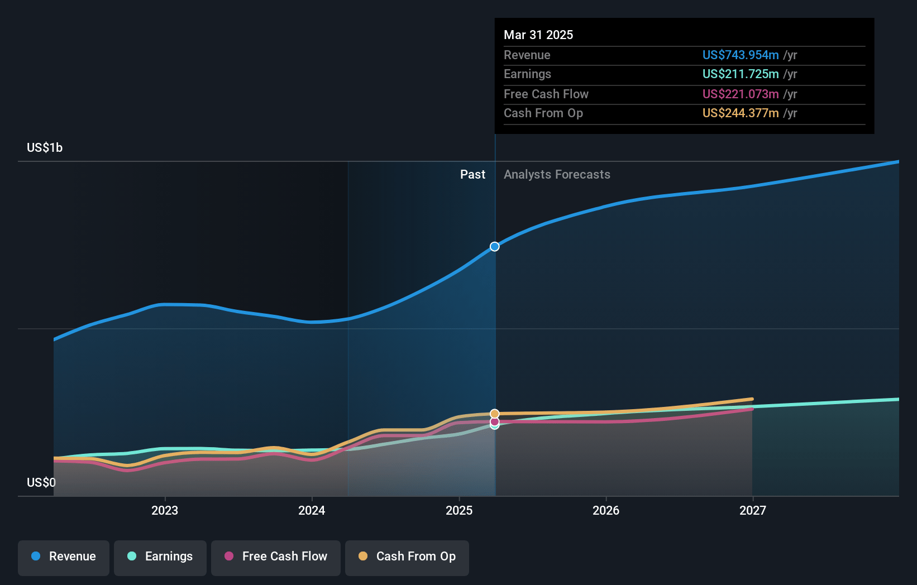Screen dimensions: 917x585
Task: Click the Cash From Op label in tooltip
Action: click(x=543, y=113)
